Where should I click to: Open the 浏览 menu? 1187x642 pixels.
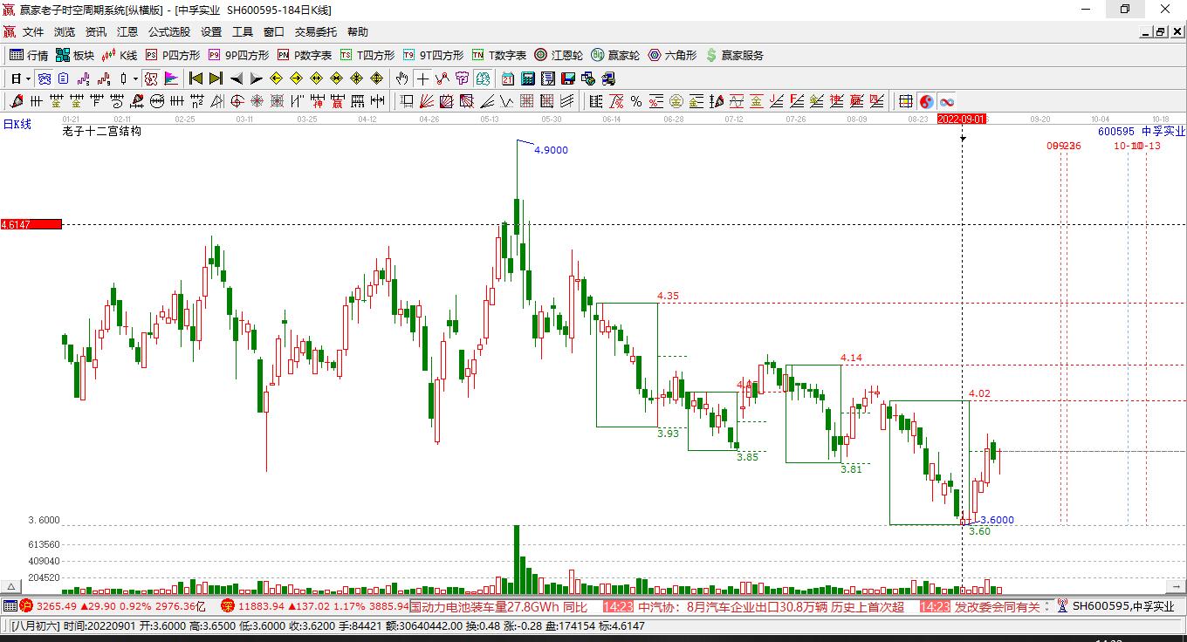coord(65,32)
